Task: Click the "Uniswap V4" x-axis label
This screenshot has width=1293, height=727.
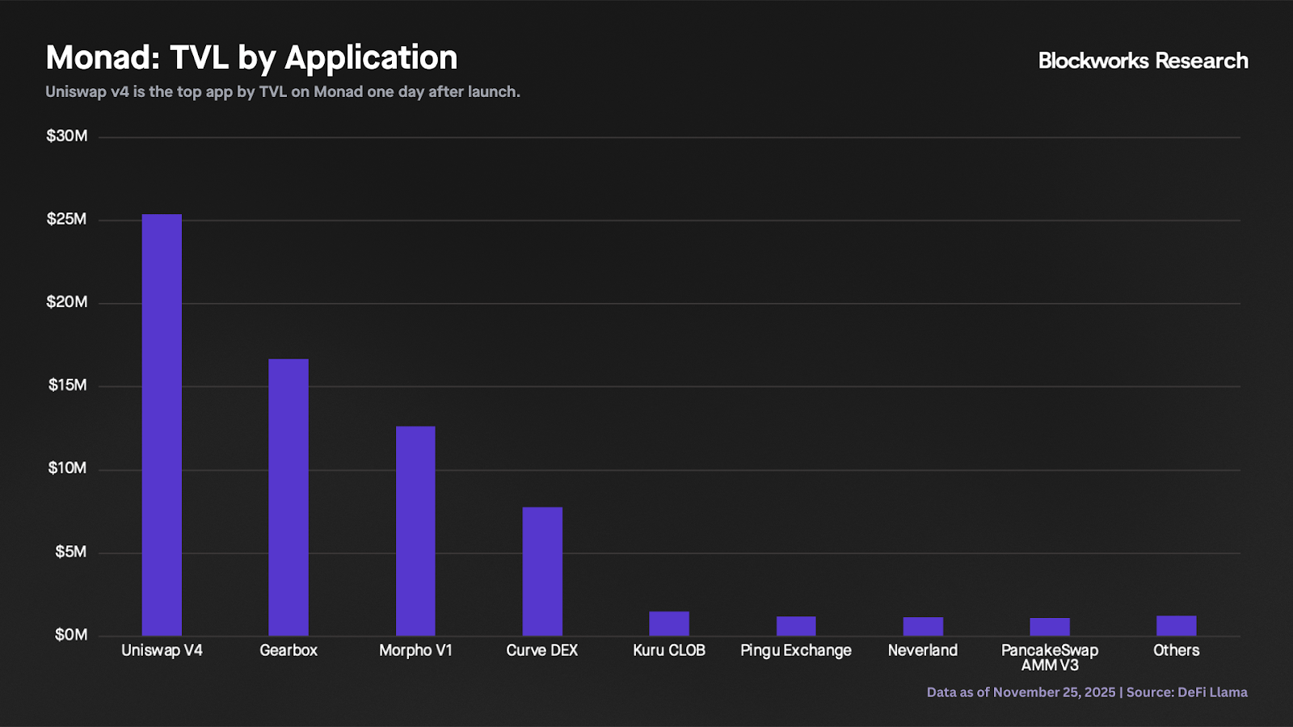Action: pyautogui.click(x=162, y=650)
